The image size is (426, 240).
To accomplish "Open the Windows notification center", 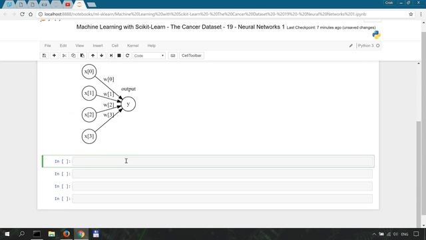I will pyautogui.click(x=416, y=234).
